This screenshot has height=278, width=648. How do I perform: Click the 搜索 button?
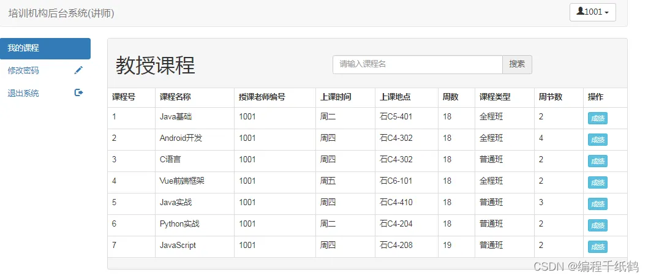517,64
